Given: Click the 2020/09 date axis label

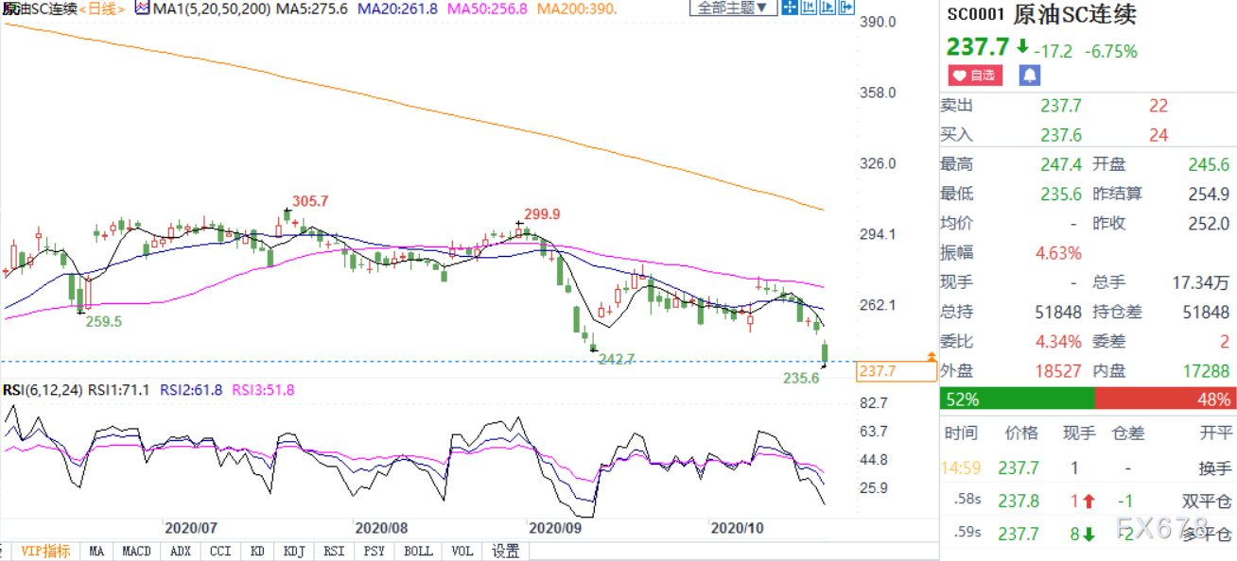Looking at the screenshot, I should click(x=555, y=527).
